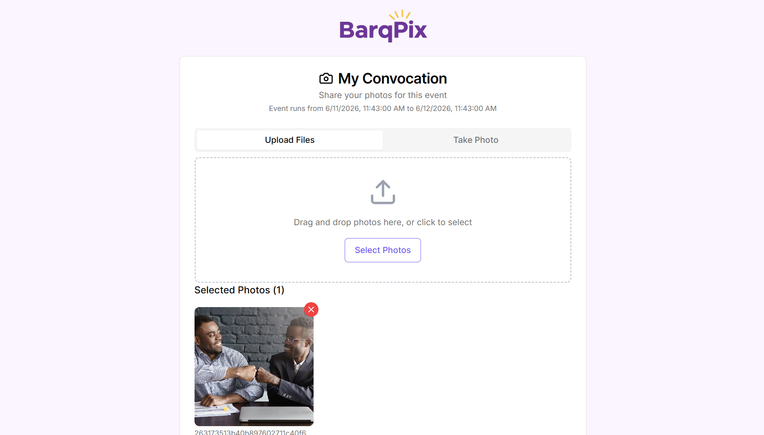Image resolution: width=764 pixels, height=435 pixels.
Task: Open the fist-bump photo thumbnail
Action: pyautogui.click(x=254, y=366)
